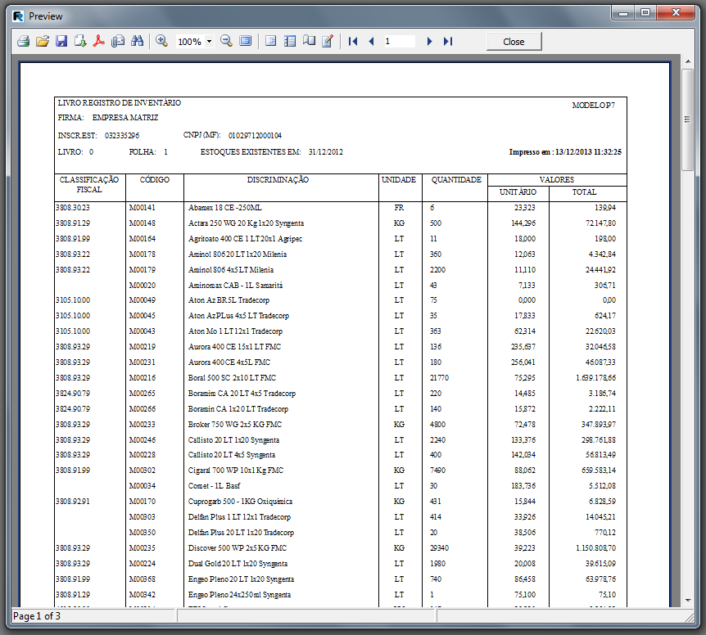Click the vertical scrollbar up arrow
Screen dimensions: 706x635
pos(687,61)
